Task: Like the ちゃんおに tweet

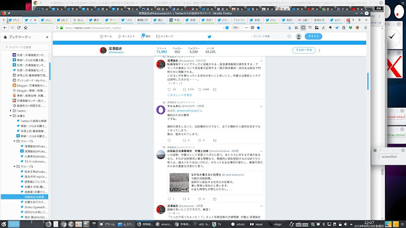Action: 199,141
